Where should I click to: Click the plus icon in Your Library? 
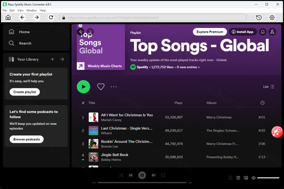pos(53,59)
